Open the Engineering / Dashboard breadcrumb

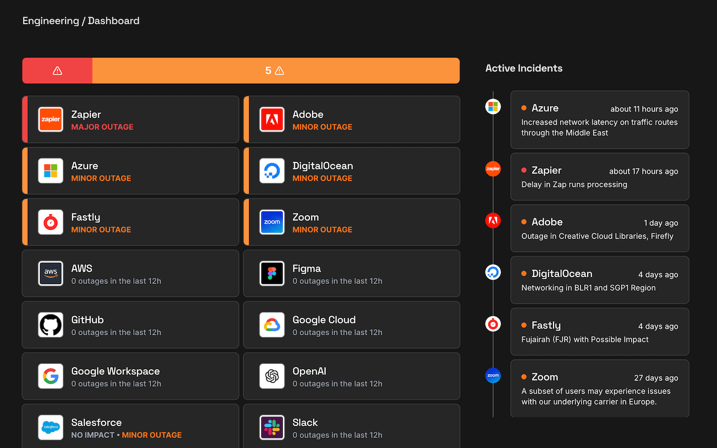(x=80, y=21)
